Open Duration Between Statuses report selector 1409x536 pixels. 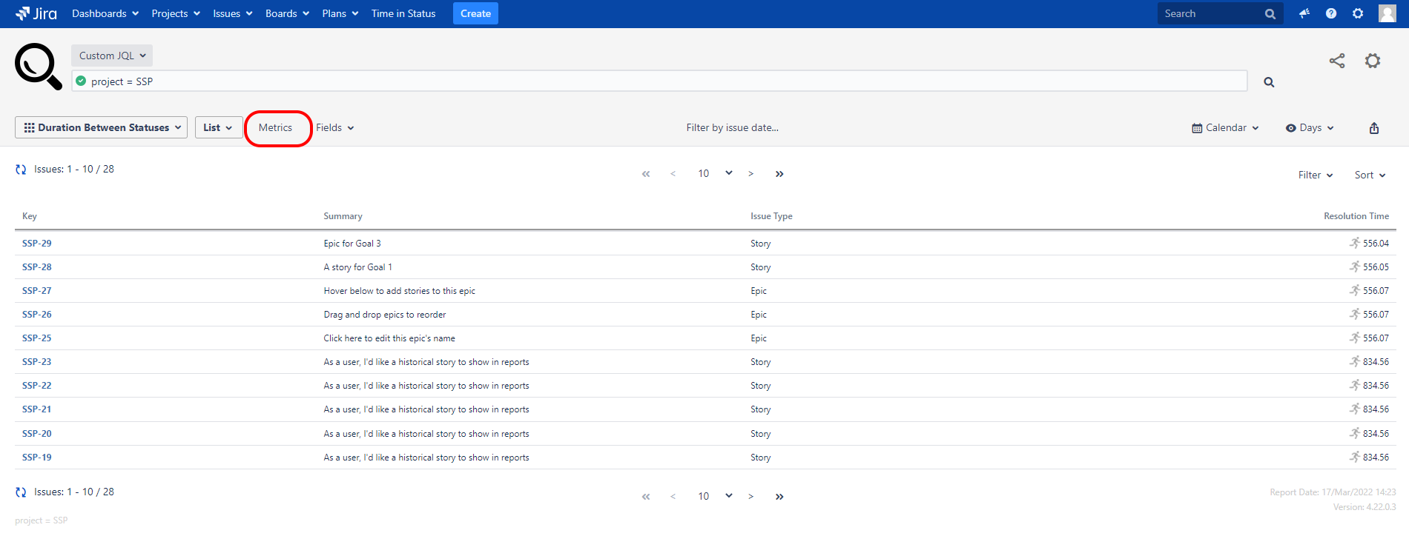point(102,127)
